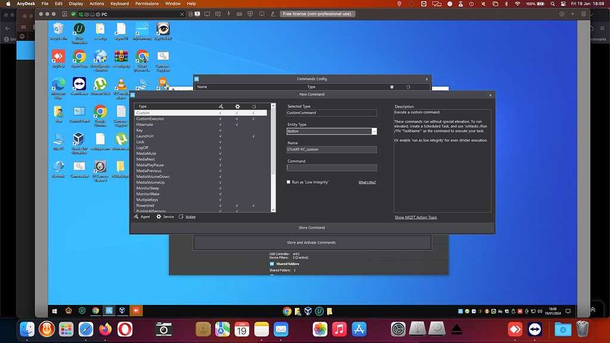Enable the Run as 'Low Integrity' checkbox
610x343 pixels.
tap(289, 182)
